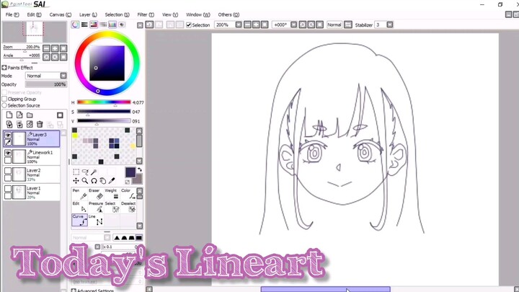The height and width of the screenshot is (292, 519).
Task: Select the Rotate view tool
Action: pos(94,181)
